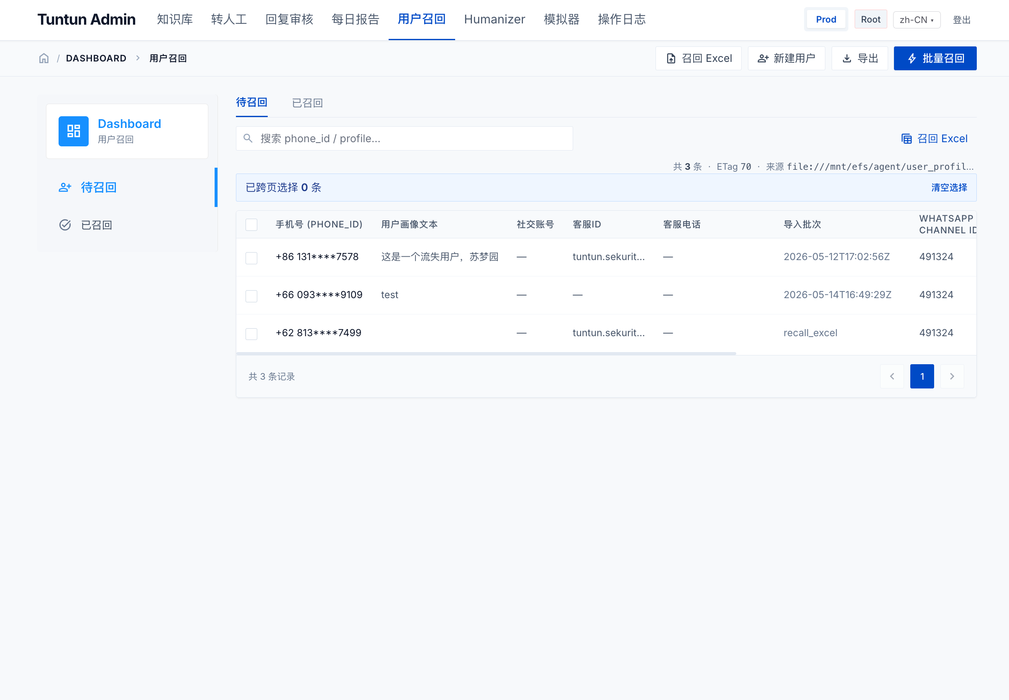The image size is (1009, 700).
Task: Click tuntun.sekurit... in +86 131 row
Action: coord(609,257)
